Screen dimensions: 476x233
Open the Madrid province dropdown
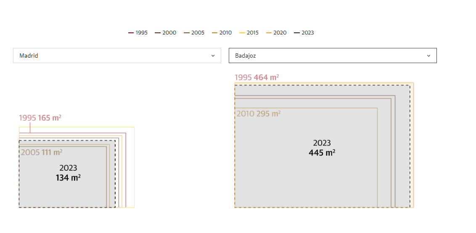point(117,56)
